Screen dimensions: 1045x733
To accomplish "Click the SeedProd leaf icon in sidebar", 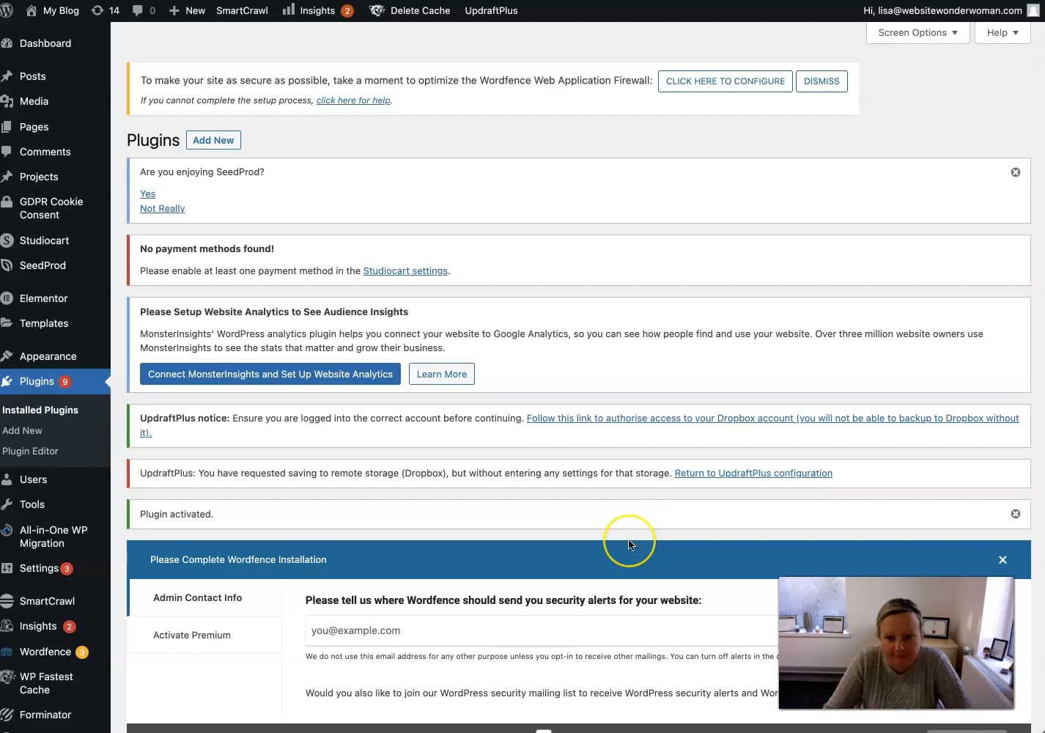I will click(7, 265).
